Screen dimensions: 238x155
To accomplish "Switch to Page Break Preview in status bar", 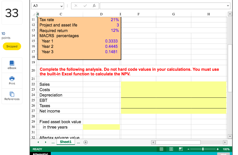I will click(180, 149).
